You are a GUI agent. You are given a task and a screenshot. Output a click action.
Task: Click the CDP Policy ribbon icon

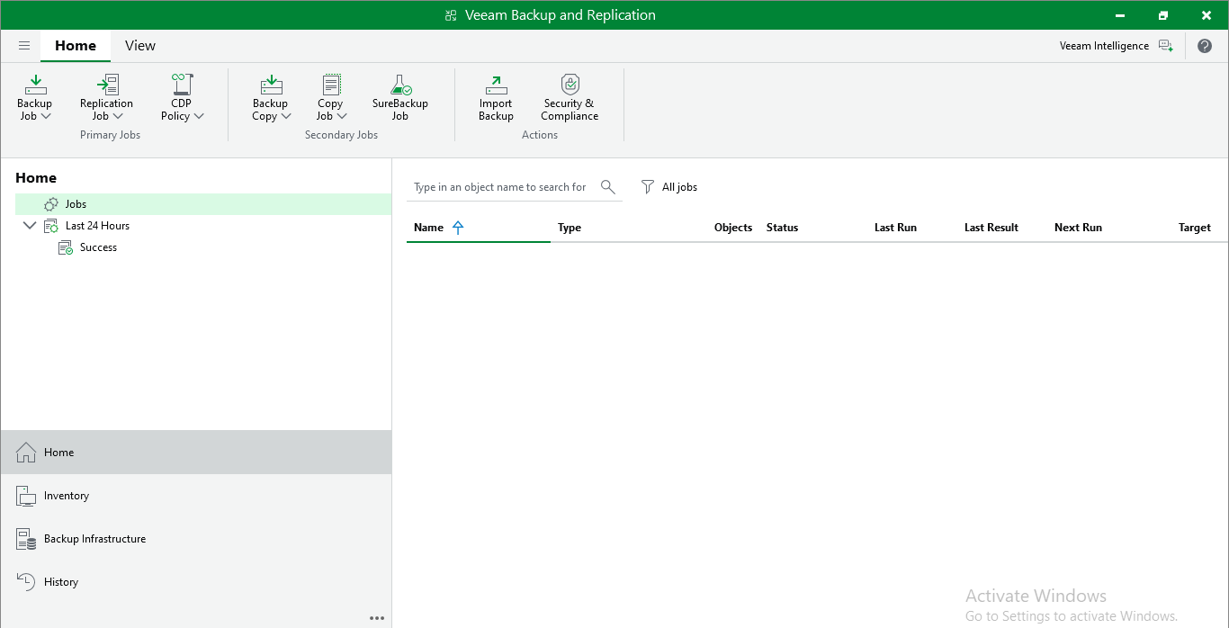click(x=183, y=85)
